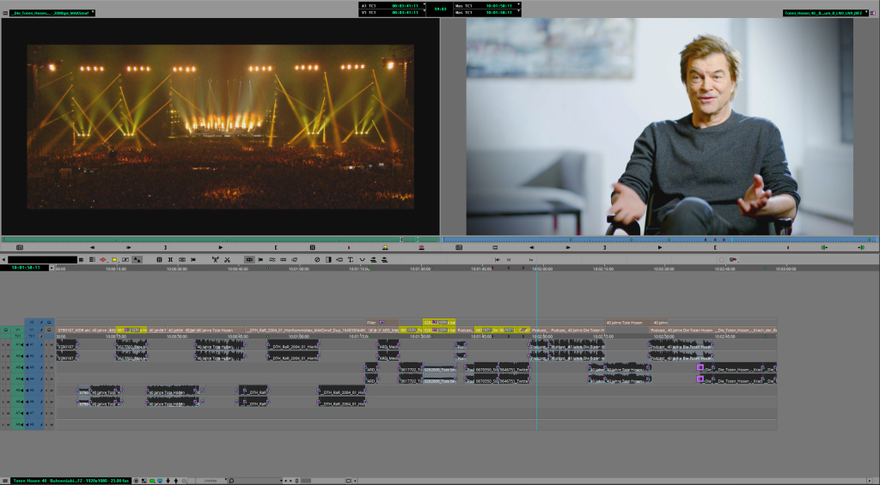
Task: Click the source monitor position bar
Action: [220, 239]
